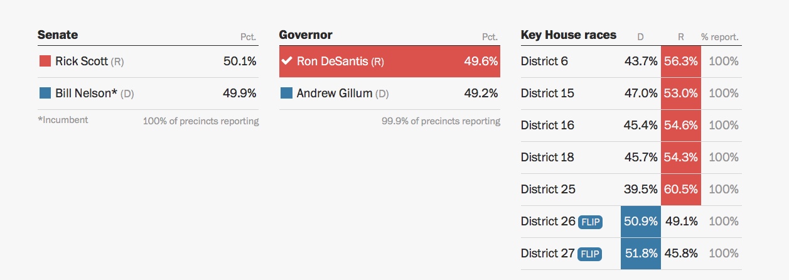
Task: Click District 27's blue 51.8% cell
Action: click(x=641, y=254)
